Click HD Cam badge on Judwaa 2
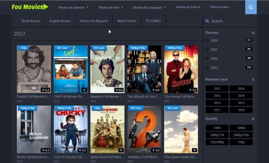The height and width of the screenshot is (163, 269). [x=136, y=108]
